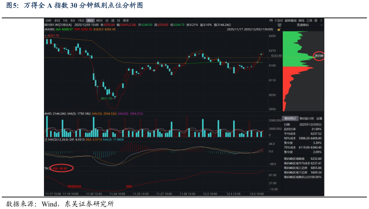Open the 画线 drawing tools
The height and width of the screenshot is (209, 369).
tap(301, 20)
